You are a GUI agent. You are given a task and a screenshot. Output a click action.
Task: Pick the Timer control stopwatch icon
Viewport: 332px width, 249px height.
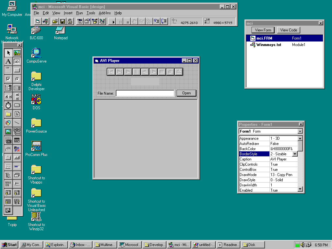click(x=8, y=105)
